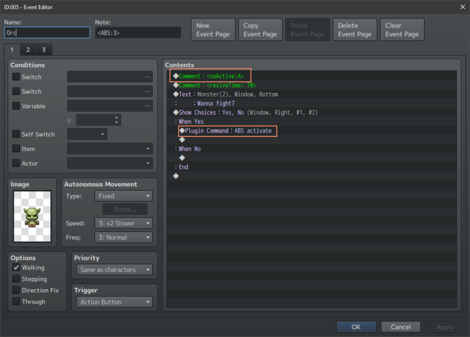Enable the Through option
470x337 pixels.
pos(16,302)
